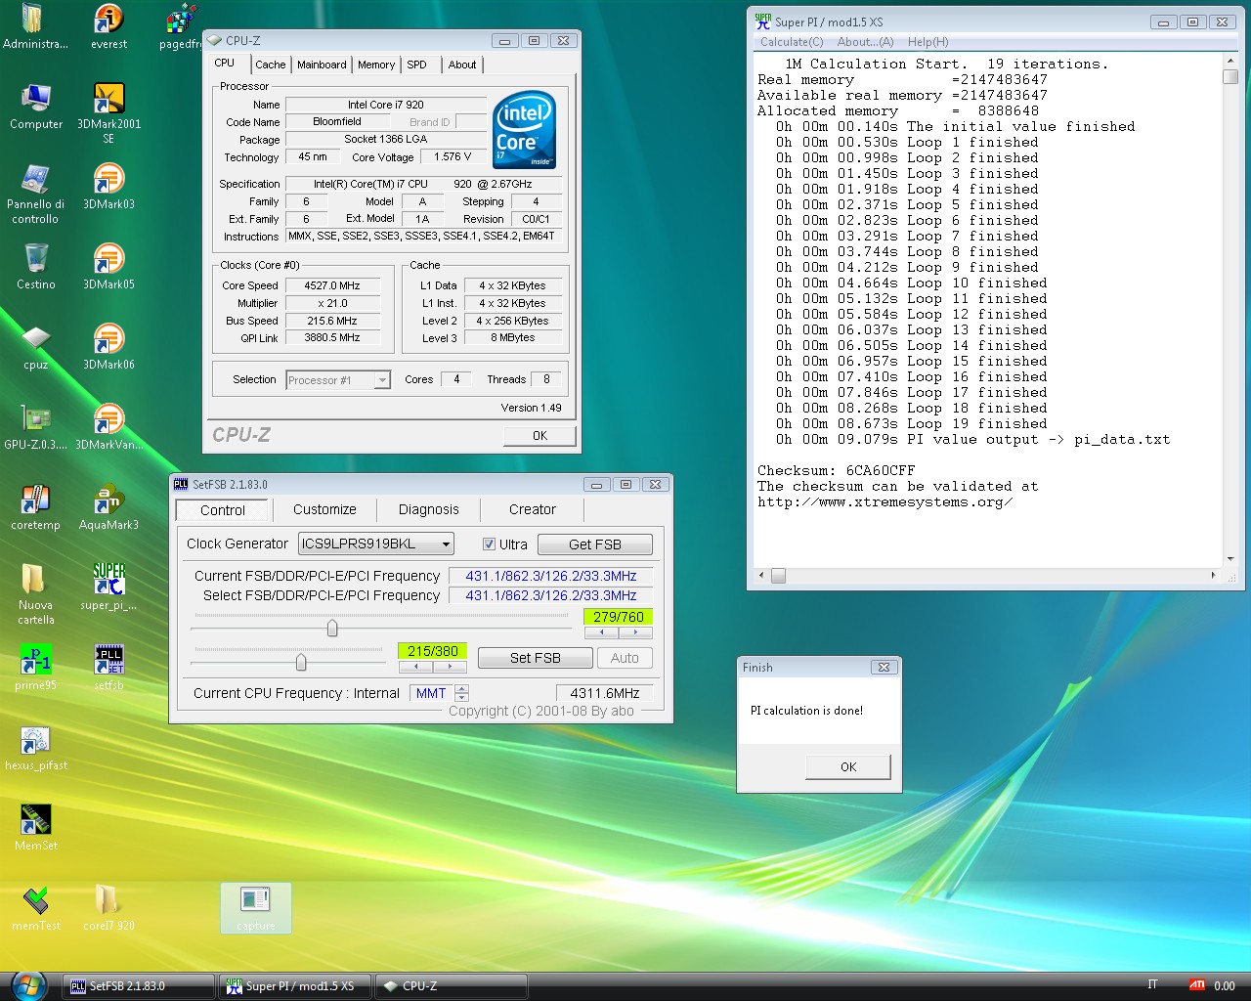
Task: Switch to Super PI taskbar button
Action: click(296, 986)
